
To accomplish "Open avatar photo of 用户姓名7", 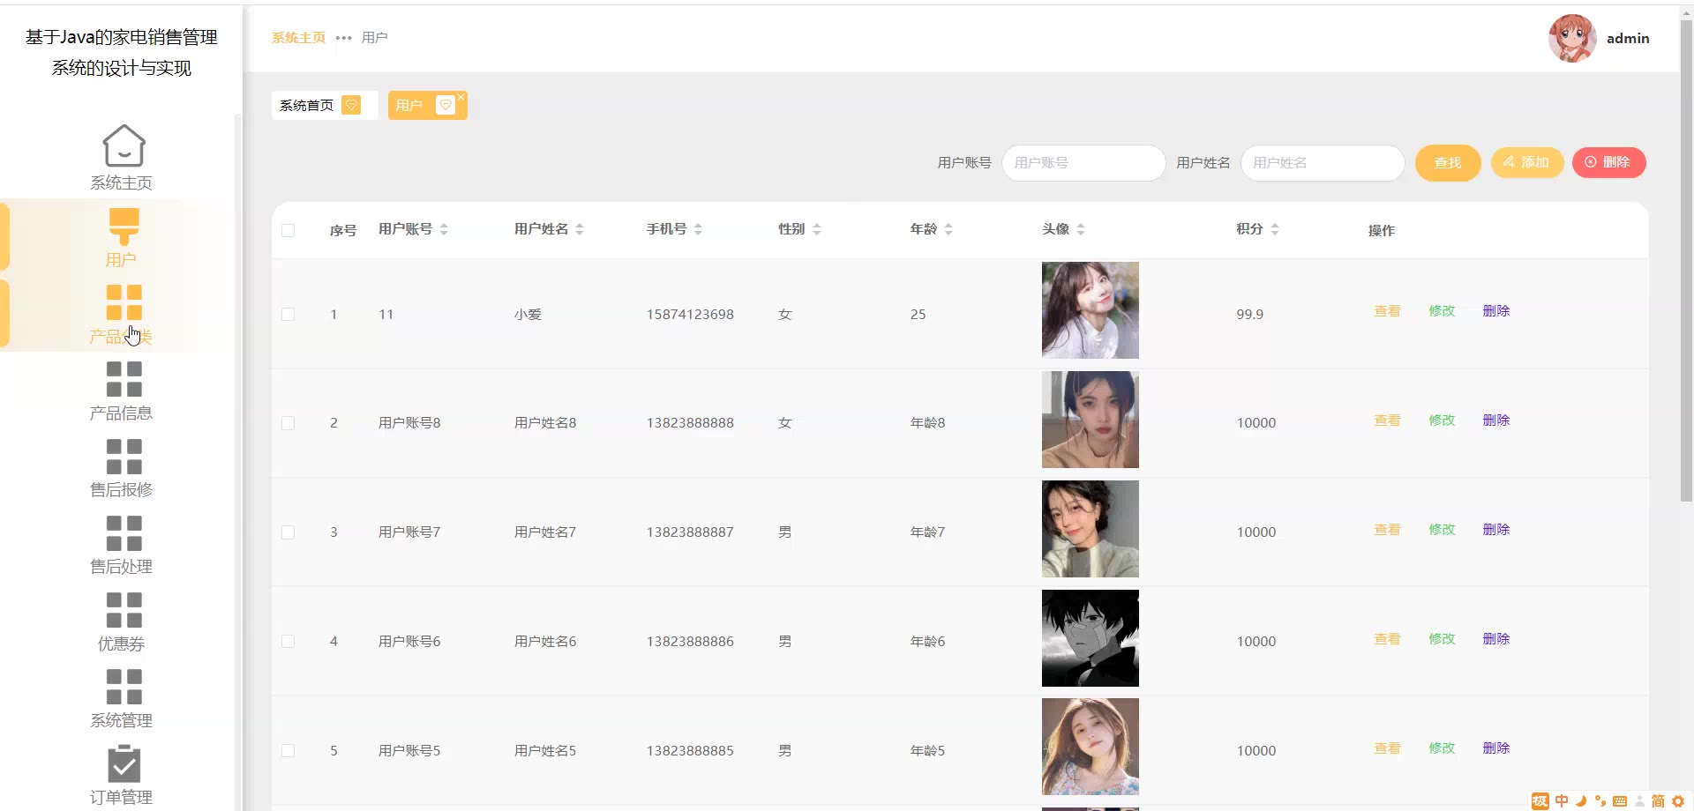I will tap(1091, 529).
